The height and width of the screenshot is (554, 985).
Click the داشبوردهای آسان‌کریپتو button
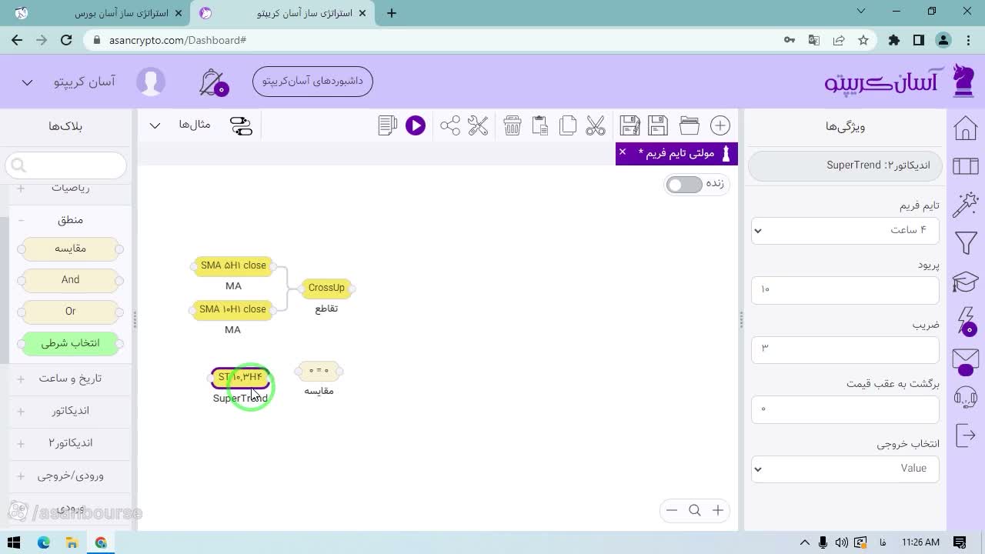coord(312,82)
